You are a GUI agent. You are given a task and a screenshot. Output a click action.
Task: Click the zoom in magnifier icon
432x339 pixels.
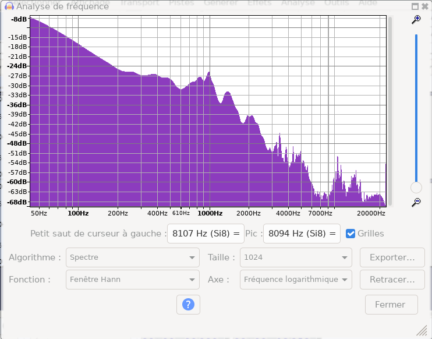[x=416, y=20]
